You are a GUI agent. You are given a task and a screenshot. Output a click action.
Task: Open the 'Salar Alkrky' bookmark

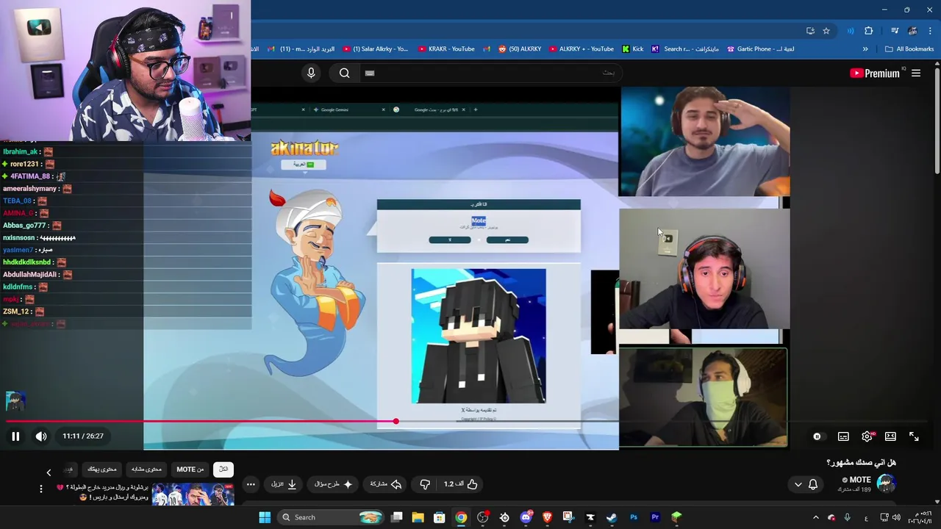click(375, 49)
